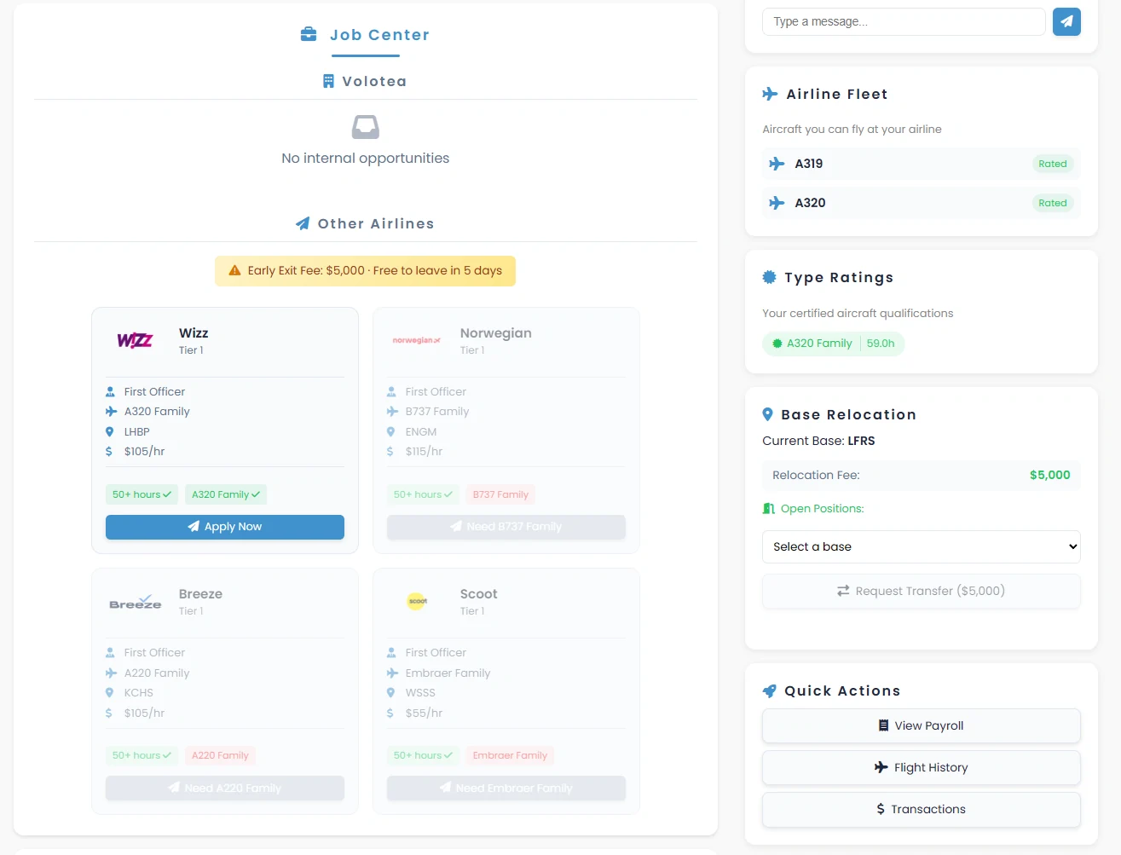
Task: Click the Need Embraer Family button on Scoot
Action: pos(506,789)
